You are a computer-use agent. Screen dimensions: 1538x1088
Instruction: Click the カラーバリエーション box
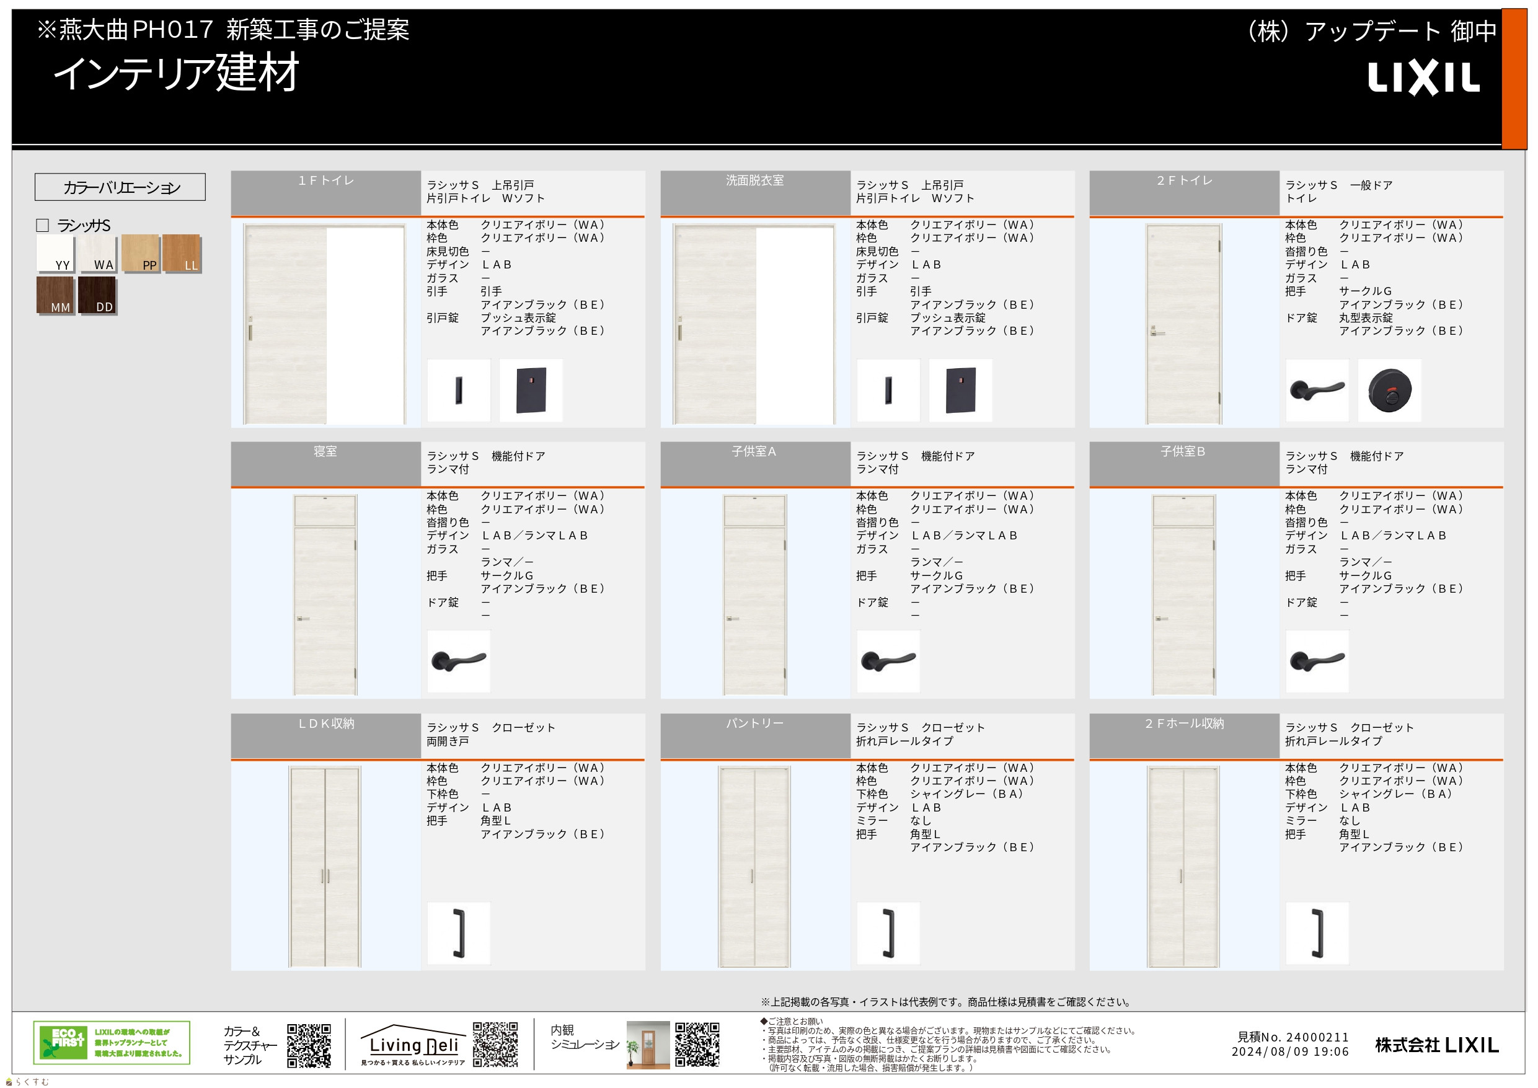[121, 187]
